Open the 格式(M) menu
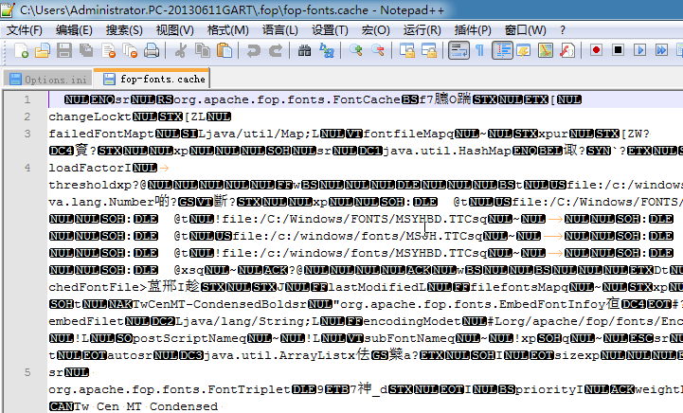Image resolution: width=683 pixels, height=413 pixels. click(227, 30)
